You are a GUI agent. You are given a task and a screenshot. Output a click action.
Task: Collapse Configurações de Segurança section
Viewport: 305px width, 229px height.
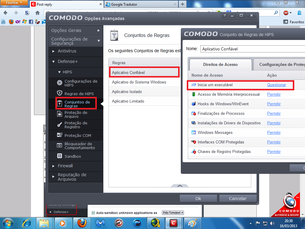pyautogui.click(x=75, y=41)
